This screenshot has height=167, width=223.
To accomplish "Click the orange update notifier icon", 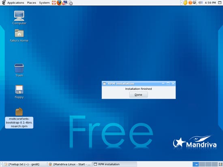I will 190,2.
